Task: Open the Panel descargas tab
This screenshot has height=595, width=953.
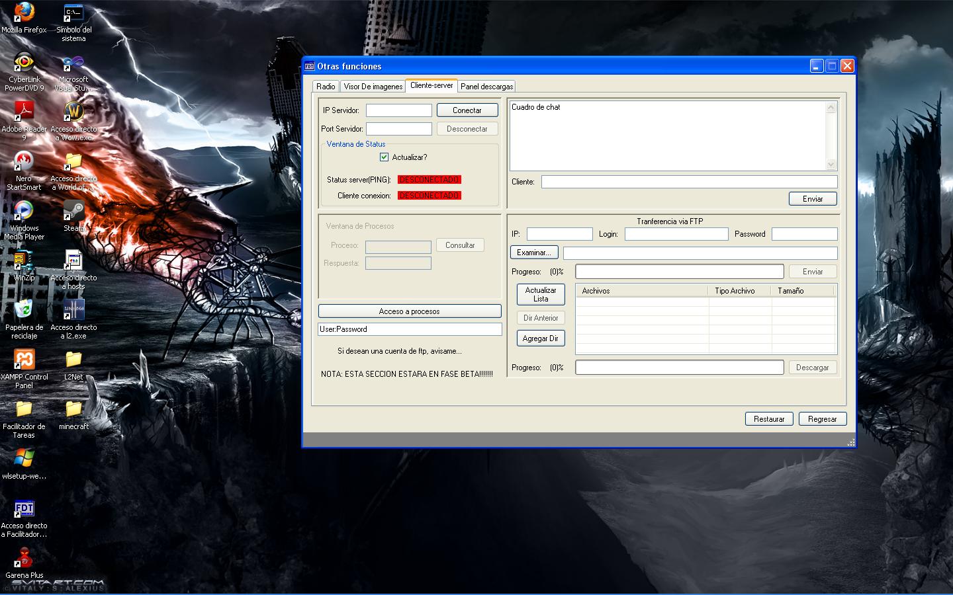Action: [x=486, y=87]
